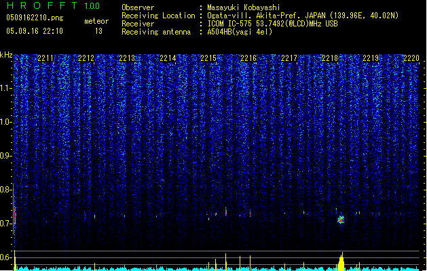
Task: Click the meteor count value 13
Action: (x=98, y=31)
